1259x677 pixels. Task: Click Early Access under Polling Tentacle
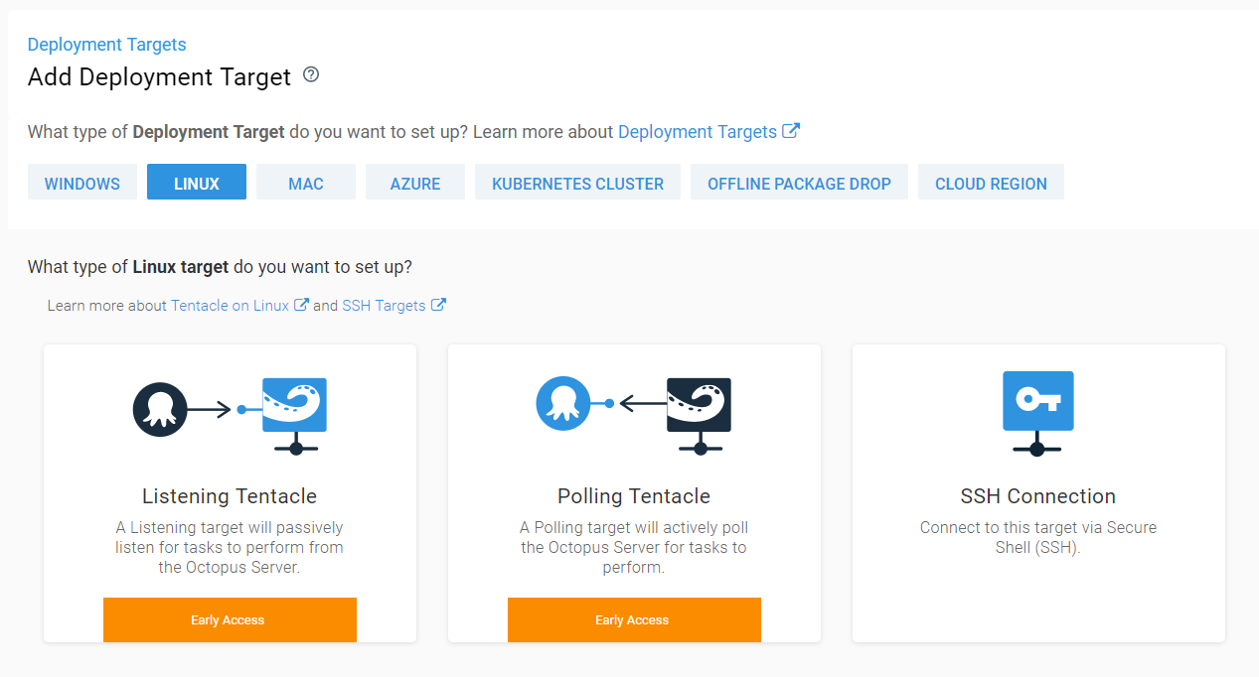point(634,619)
